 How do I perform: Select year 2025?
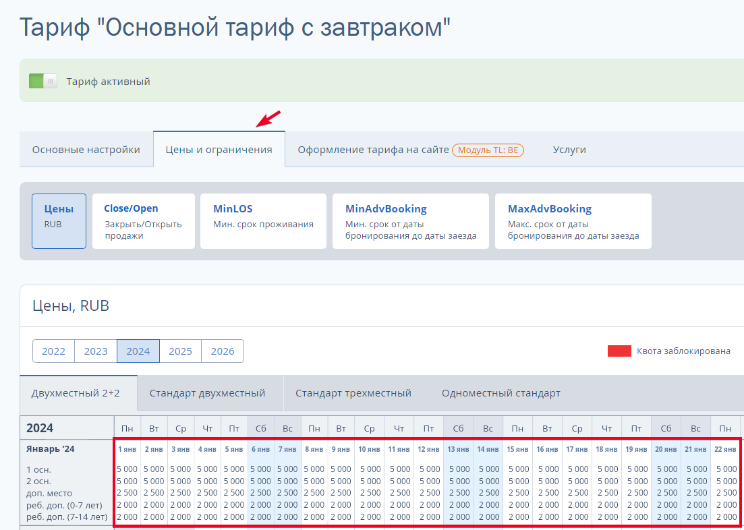pyautogui.click(x=180, y=351)
